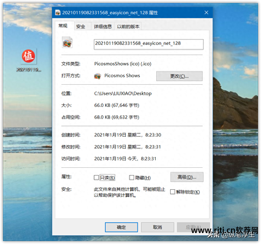
Task: Click the 修改时间 date value
Action: click(x=128, y=147)
